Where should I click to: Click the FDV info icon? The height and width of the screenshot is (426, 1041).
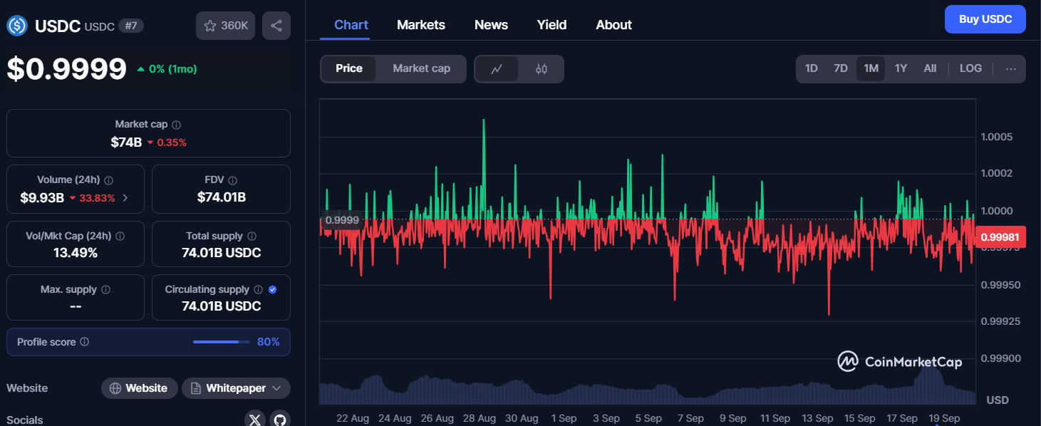click(232, 180)
